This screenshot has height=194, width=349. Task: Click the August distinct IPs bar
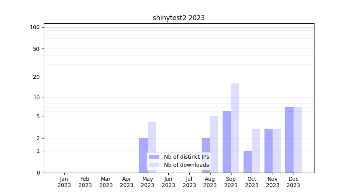(206, 155)
